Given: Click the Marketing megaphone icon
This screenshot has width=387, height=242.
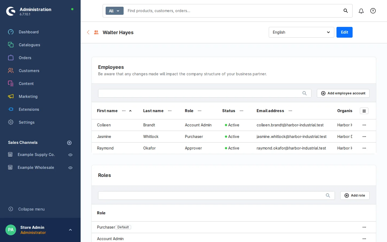Looking at the screenshot, I should (11, 97).
